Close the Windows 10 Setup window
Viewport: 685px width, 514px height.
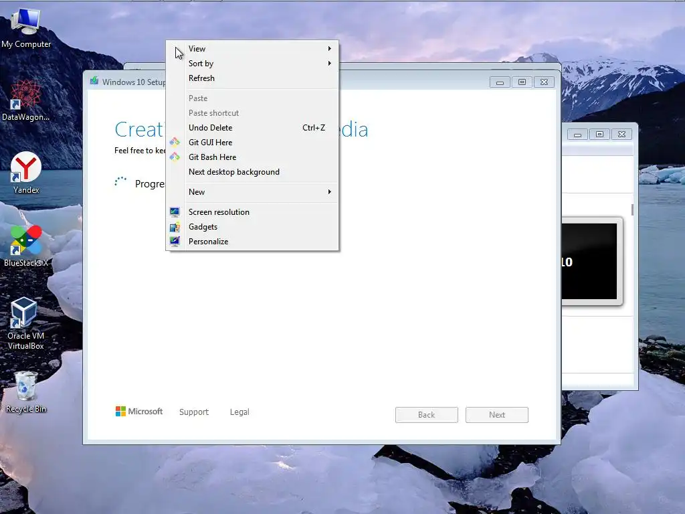(x=544, y=82)
